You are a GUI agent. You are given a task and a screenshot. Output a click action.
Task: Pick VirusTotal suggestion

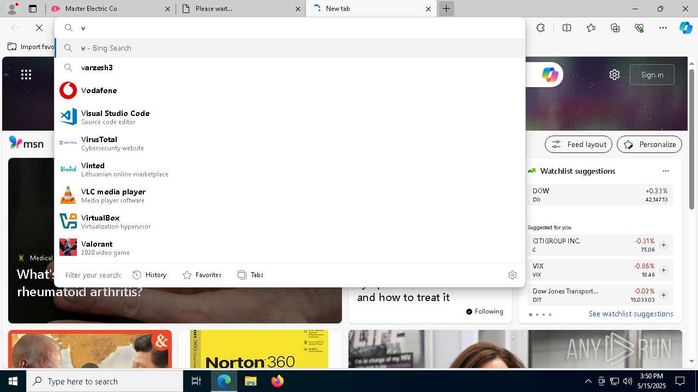point(290,143)
